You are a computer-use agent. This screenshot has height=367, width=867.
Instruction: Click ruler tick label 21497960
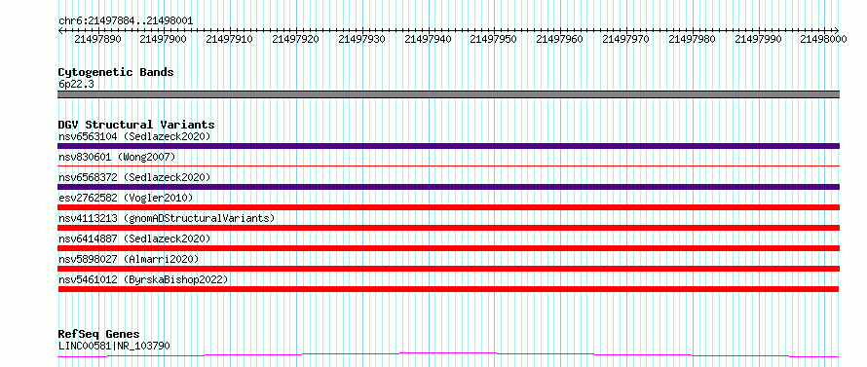tap(559, 39)
